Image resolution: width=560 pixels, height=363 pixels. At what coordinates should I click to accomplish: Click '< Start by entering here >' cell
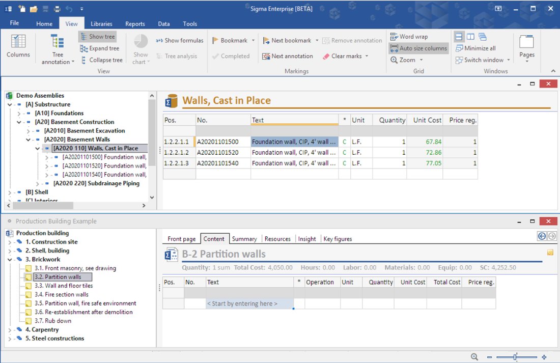coord(249,304)
